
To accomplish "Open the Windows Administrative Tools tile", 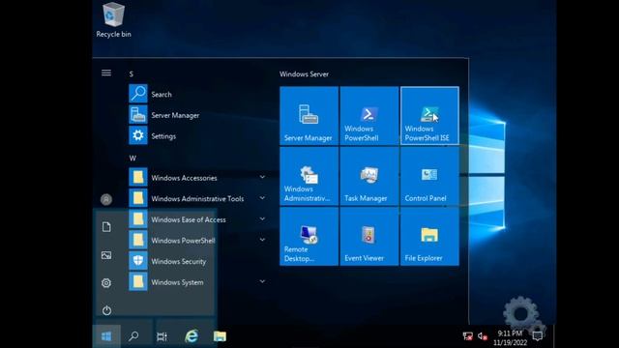I will tap(309, 176).
